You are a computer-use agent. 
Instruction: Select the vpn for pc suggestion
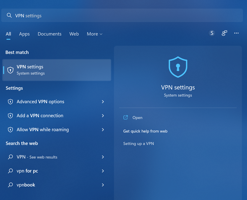[x=57, y=171]
